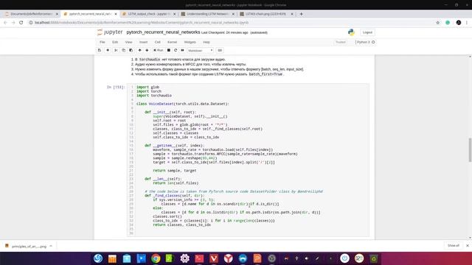
Task: Open the Chrome profile avatar
Action: pos(459,23)
